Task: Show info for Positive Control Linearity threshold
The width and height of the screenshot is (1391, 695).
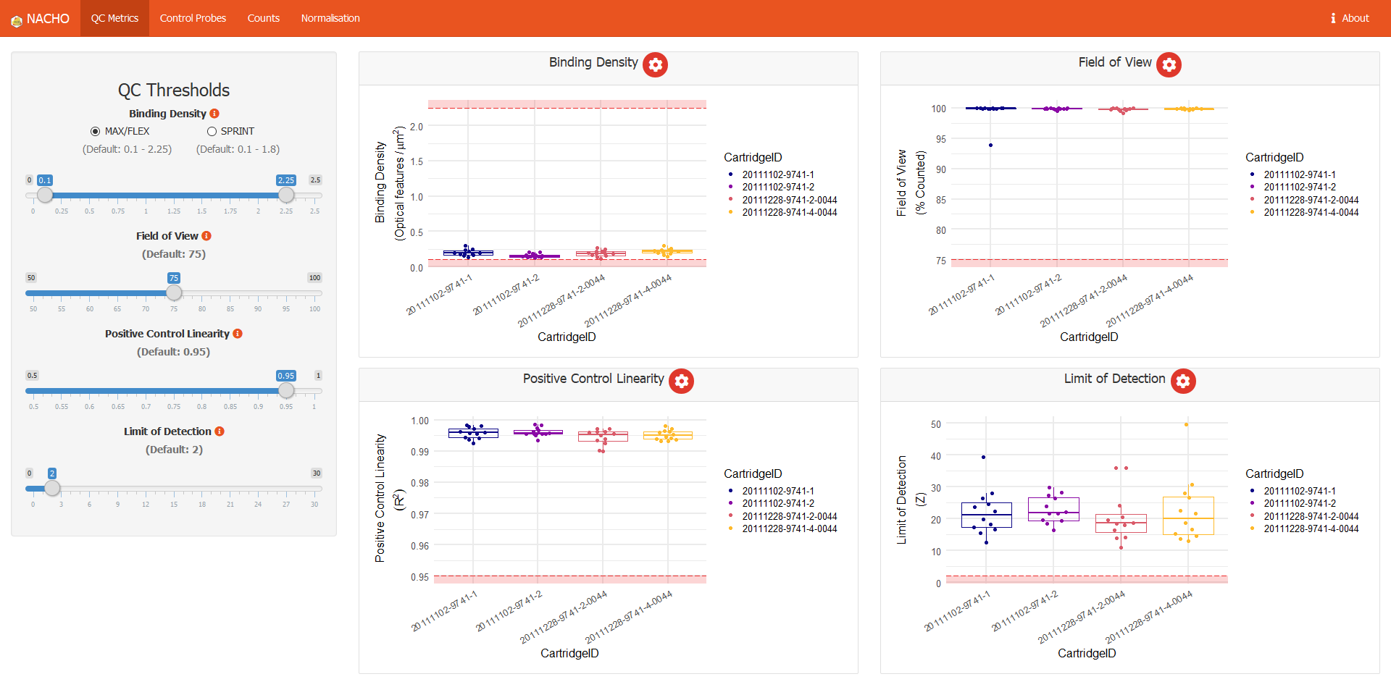Action: tap(238, 334)
